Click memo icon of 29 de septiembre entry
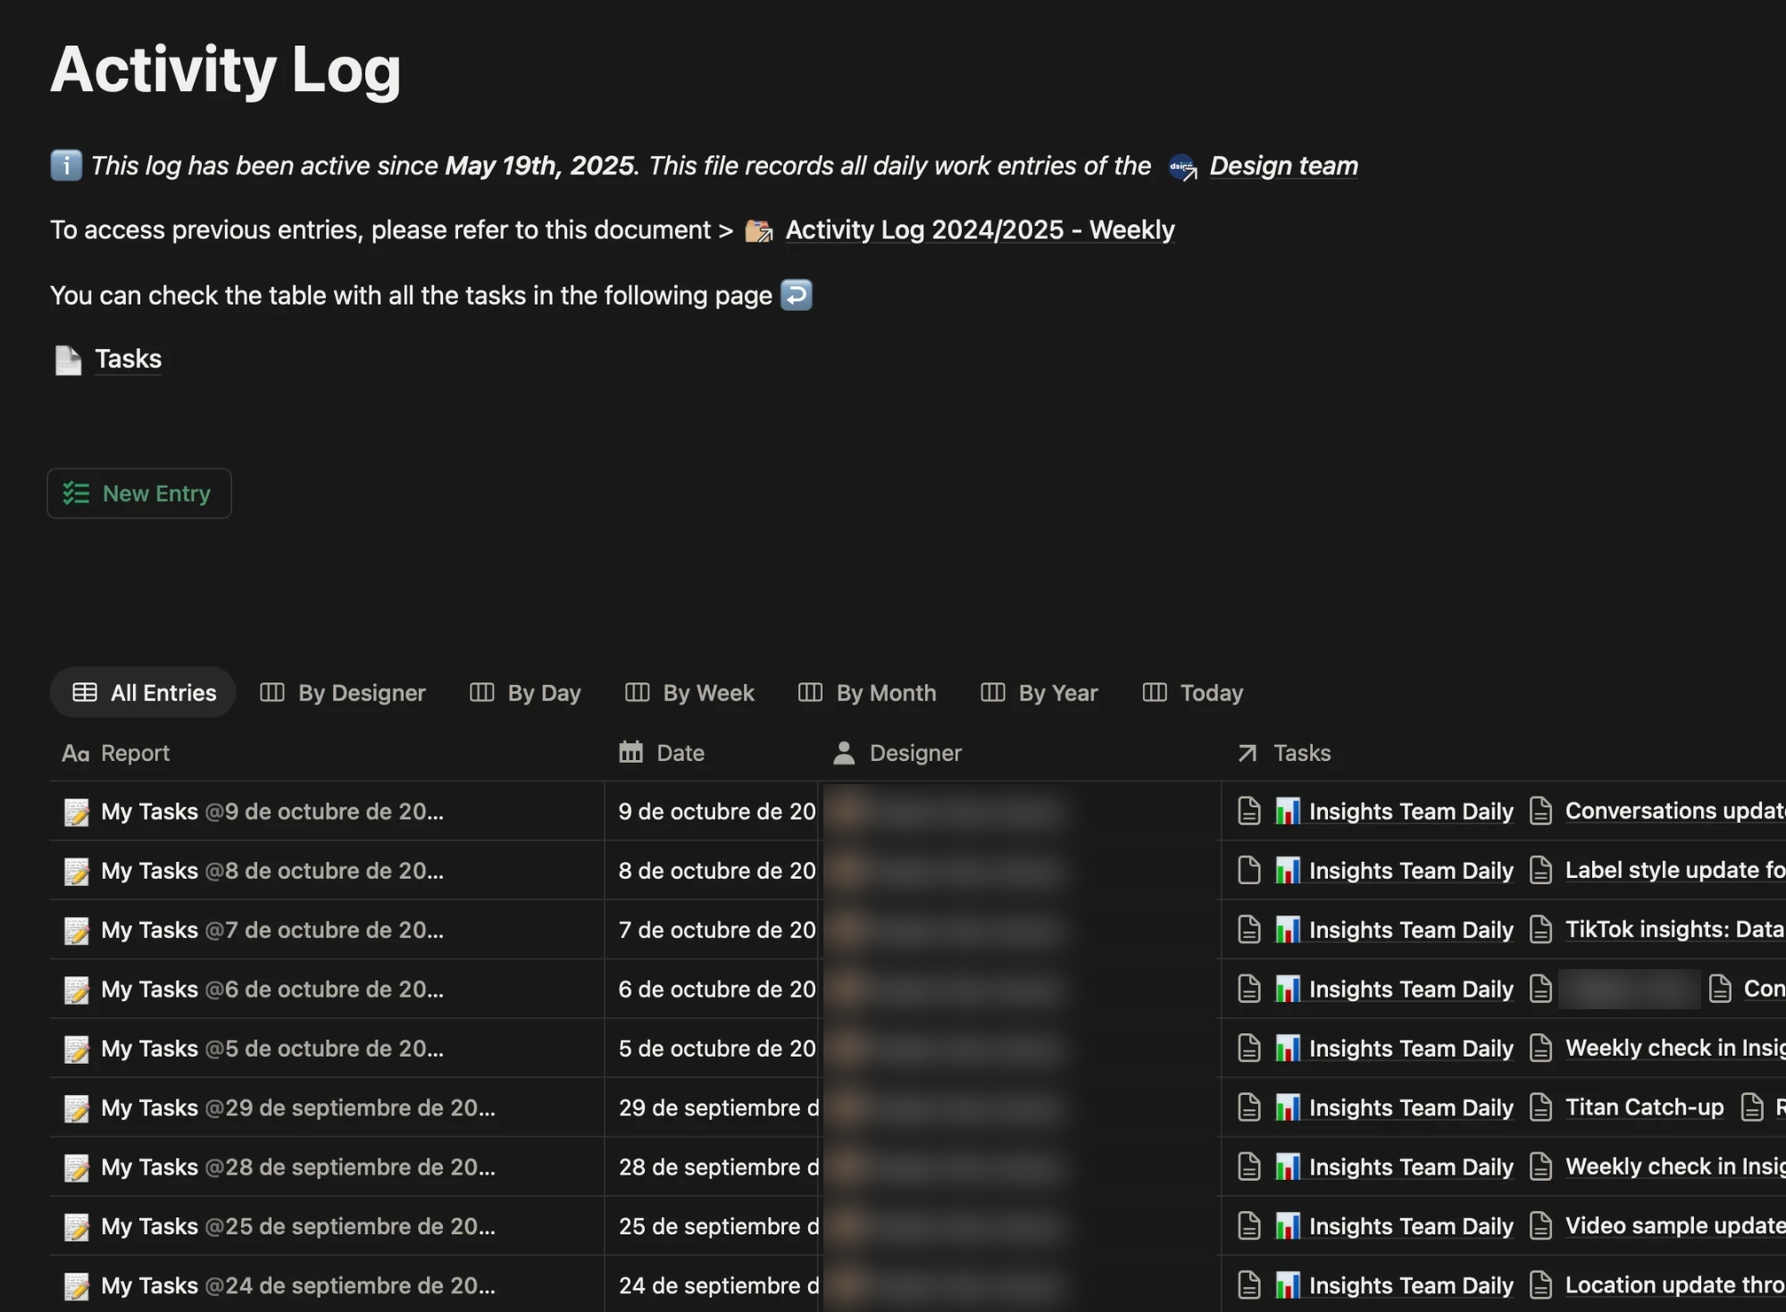Viewport: 1786px width, 1312px height. point(77,1108)
